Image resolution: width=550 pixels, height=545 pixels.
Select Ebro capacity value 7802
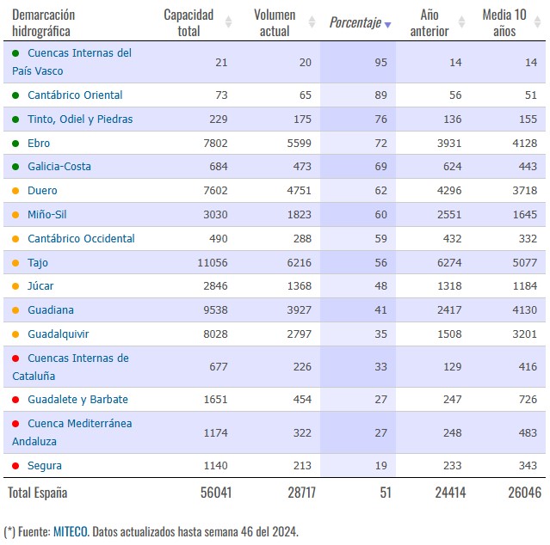click(215, 143)
